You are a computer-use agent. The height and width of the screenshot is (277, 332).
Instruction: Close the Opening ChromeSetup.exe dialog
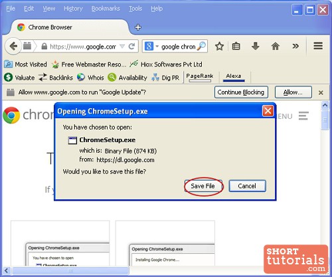[x=268, y=111]
